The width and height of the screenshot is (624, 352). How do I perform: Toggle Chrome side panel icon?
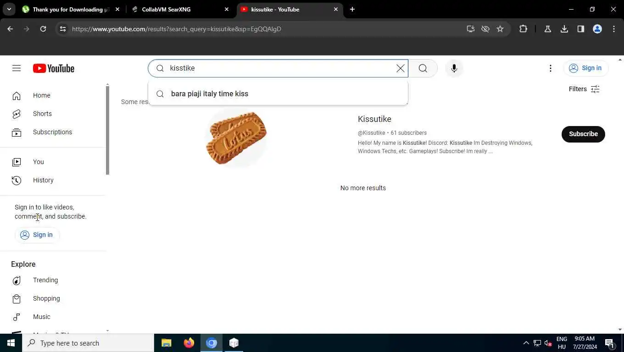click(581, 29)
